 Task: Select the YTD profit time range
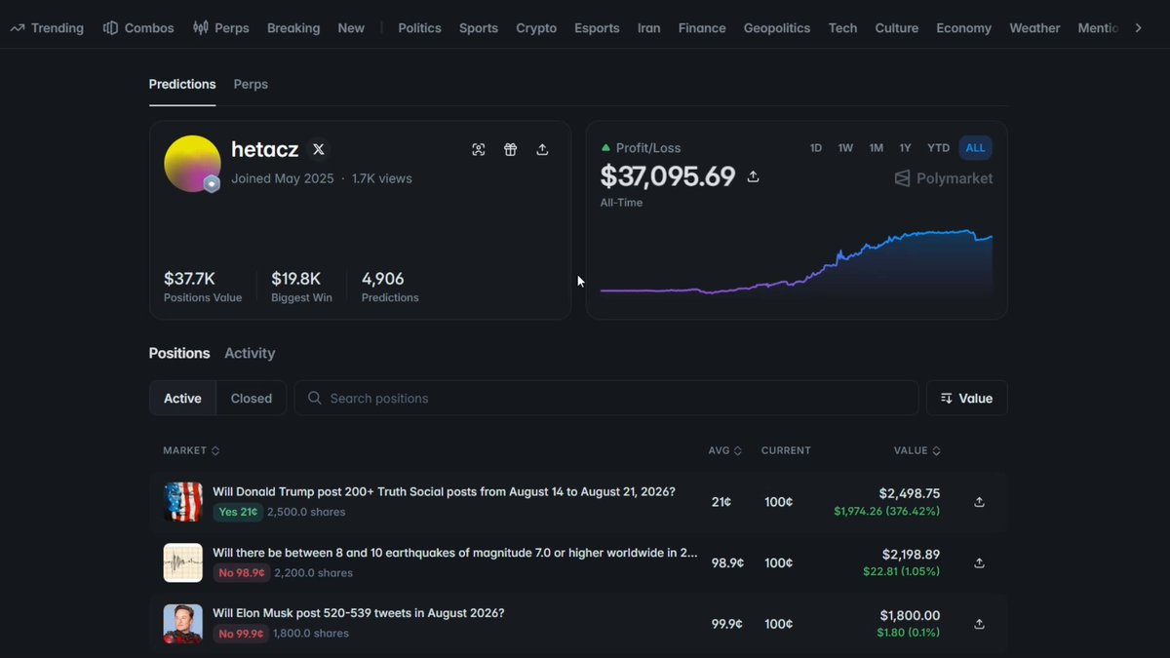click(938, 148)
